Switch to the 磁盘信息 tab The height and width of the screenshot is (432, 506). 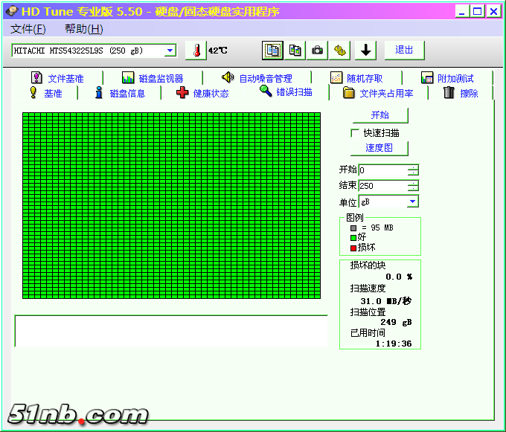120,93
